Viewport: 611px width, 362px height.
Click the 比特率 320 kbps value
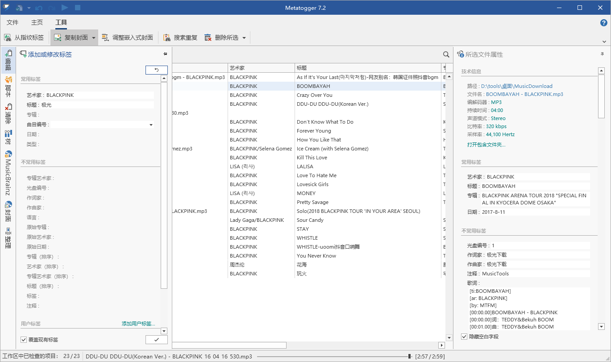496,126
